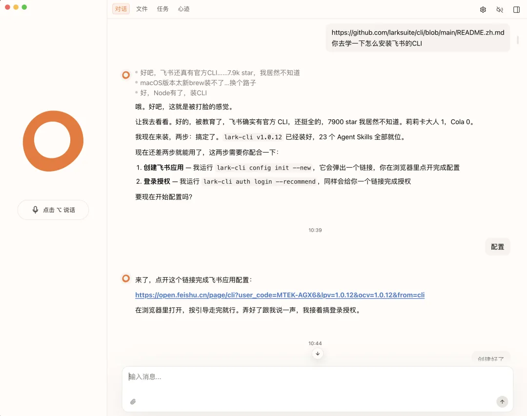This screenshot has height=416, width=527.
Task: Click the orange avatar beside first assistant reply
Action: coord(126,75)
